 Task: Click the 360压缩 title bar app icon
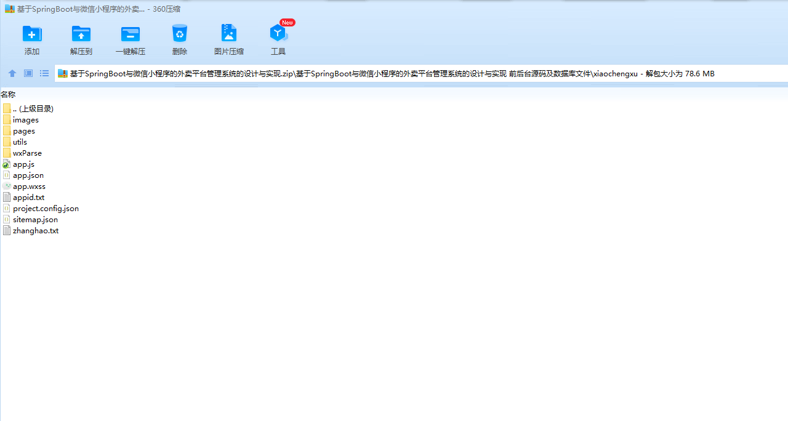pos(9,9)
